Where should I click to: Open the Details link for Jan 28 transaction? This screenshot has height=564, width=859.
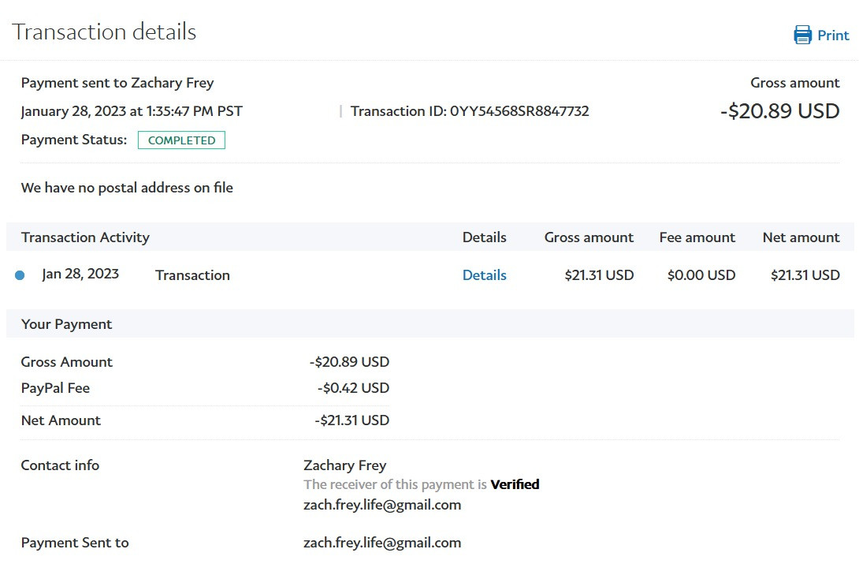(484, 275)
